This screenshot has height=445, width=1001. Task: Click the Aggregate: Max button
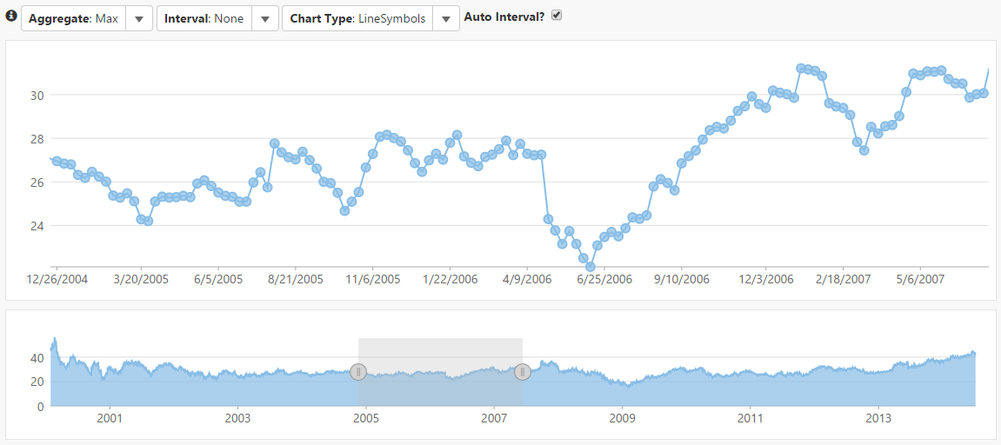tap(73, 18)
